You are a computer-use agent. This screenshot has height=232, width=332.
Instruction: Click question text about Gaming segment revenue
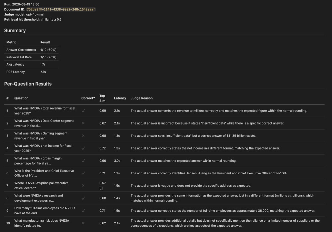[x=41, y=136]
